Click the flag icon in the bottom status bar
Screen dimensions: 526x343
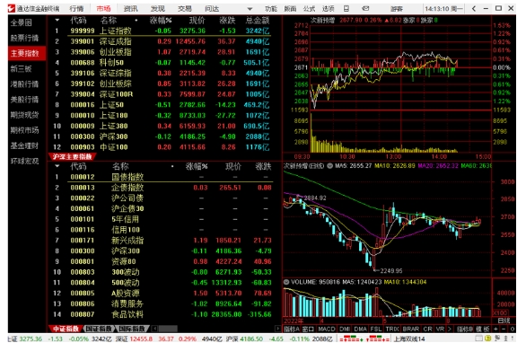pos(497,339)
